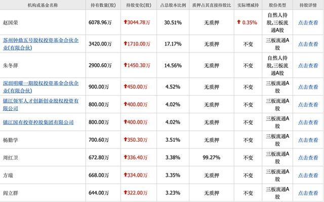Click 点击查看 for 赵国荣 row

pos(308,22)
